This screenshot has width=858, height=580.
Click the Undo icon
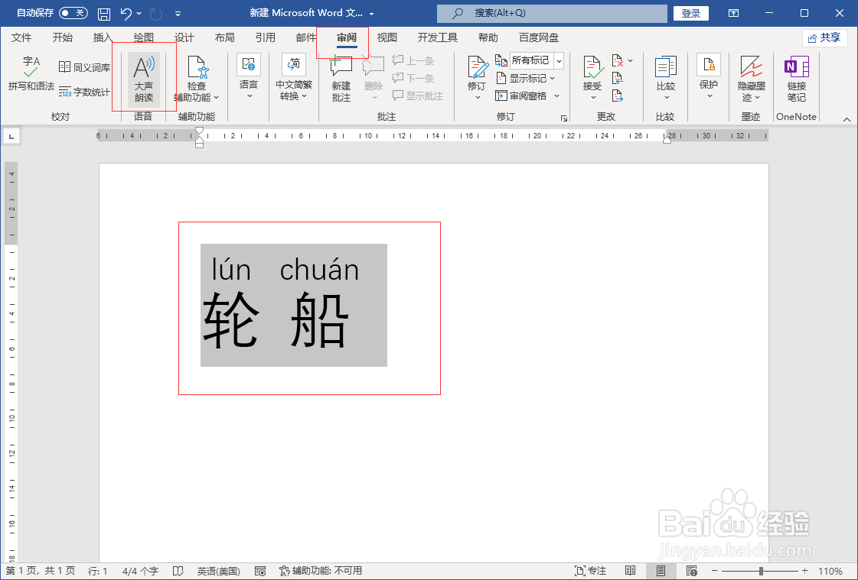pos(126,13)
